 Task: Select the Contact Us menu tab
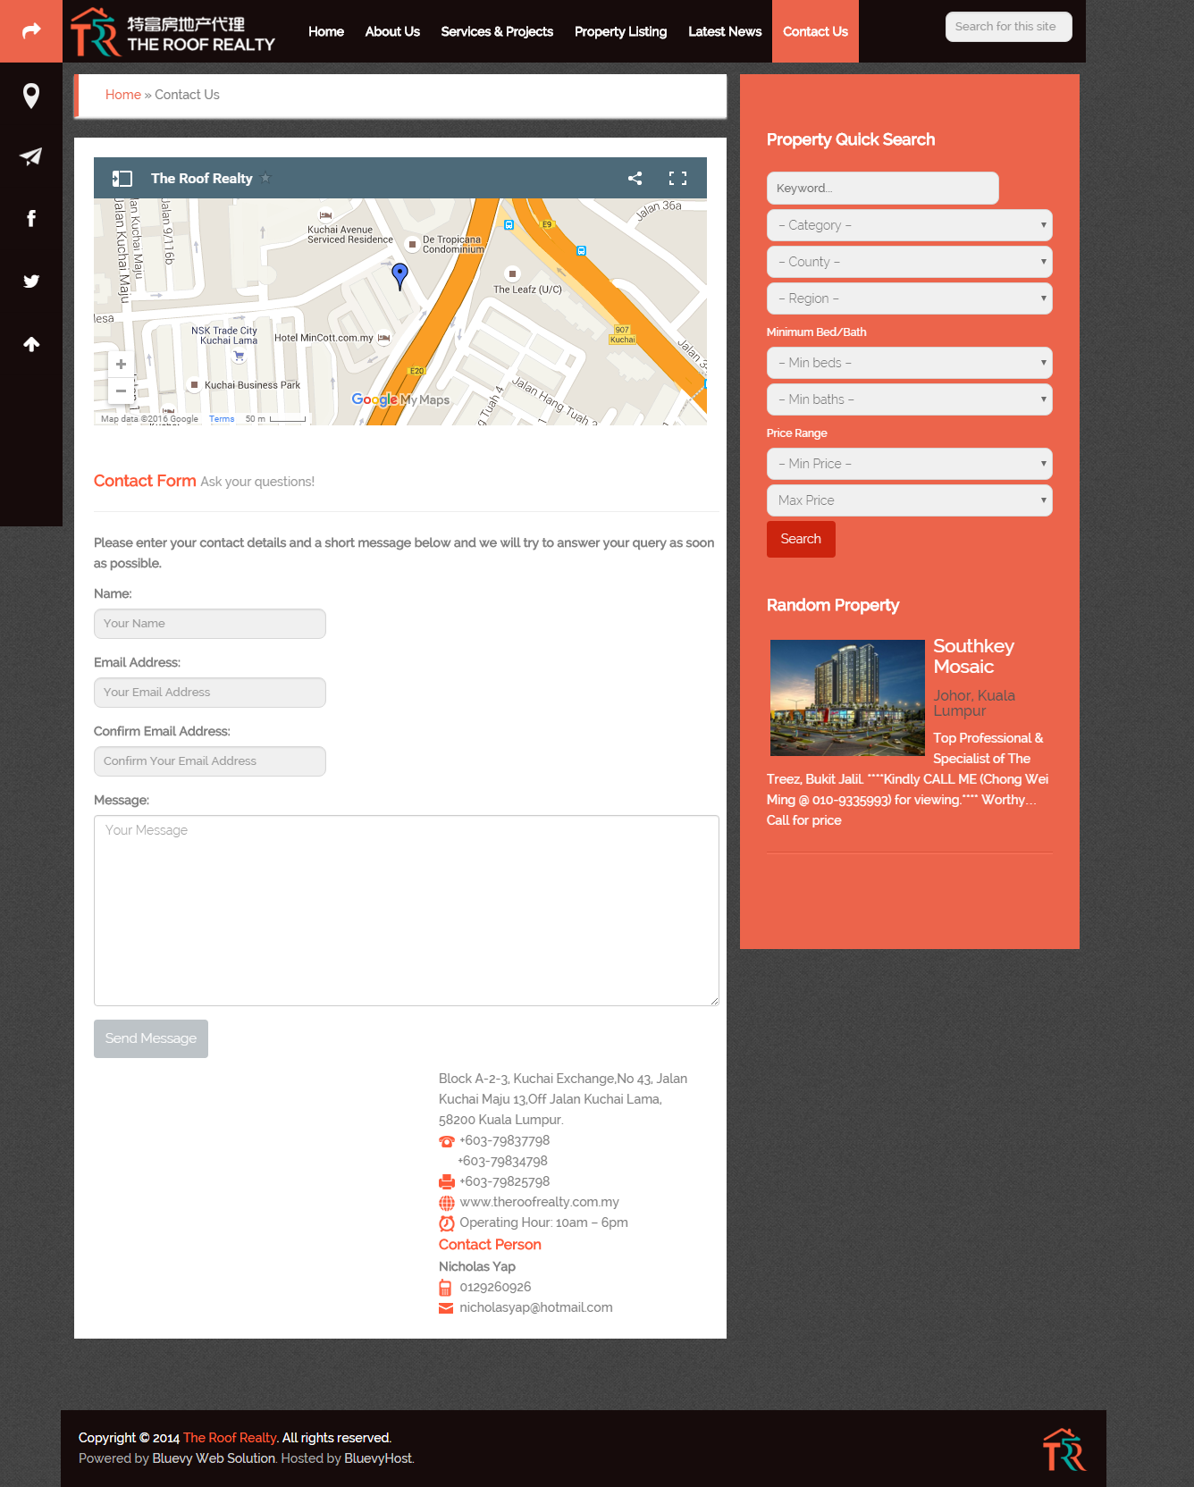pos(815,31)
